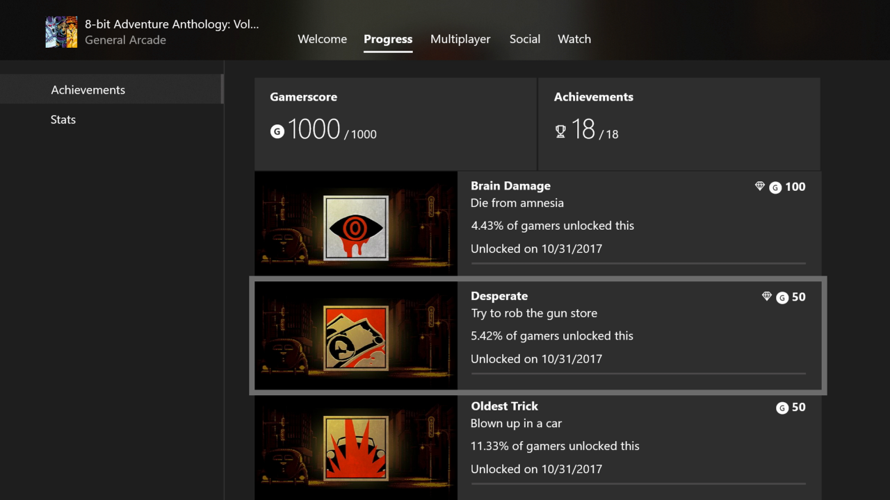Open the Watch tab
The height and width of the screenshot is (500, 890).
(x=574, y=39)
